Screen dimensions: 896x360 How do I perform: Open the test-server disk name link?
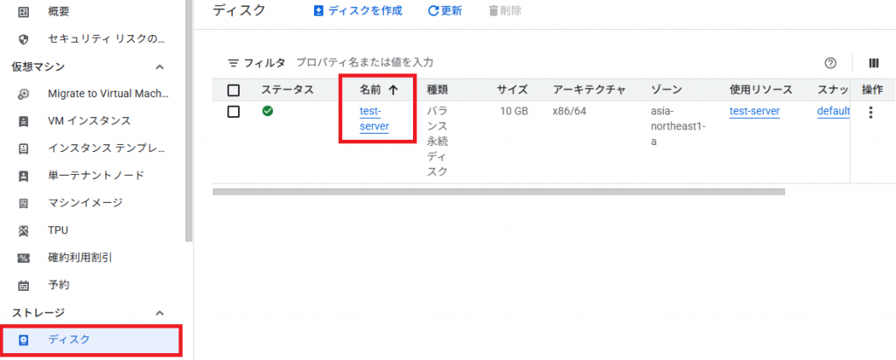coord(374,119)
